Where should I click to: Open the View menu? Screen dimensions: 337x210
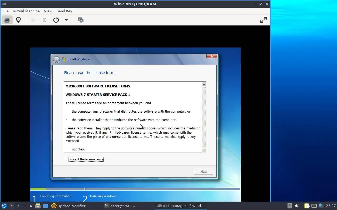click(48, 11)
